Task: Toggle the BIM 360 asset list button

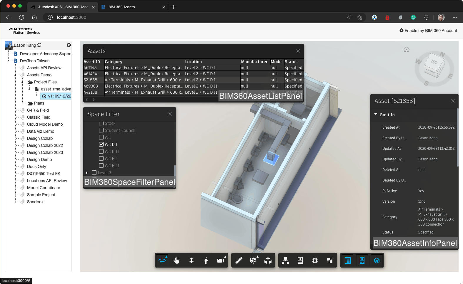Action: point(347,261)
